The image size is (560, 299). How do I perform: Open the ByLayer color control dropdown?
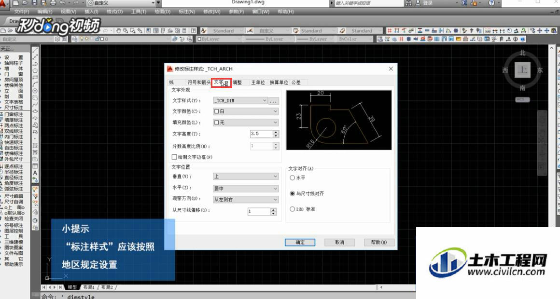pos(219,39)
